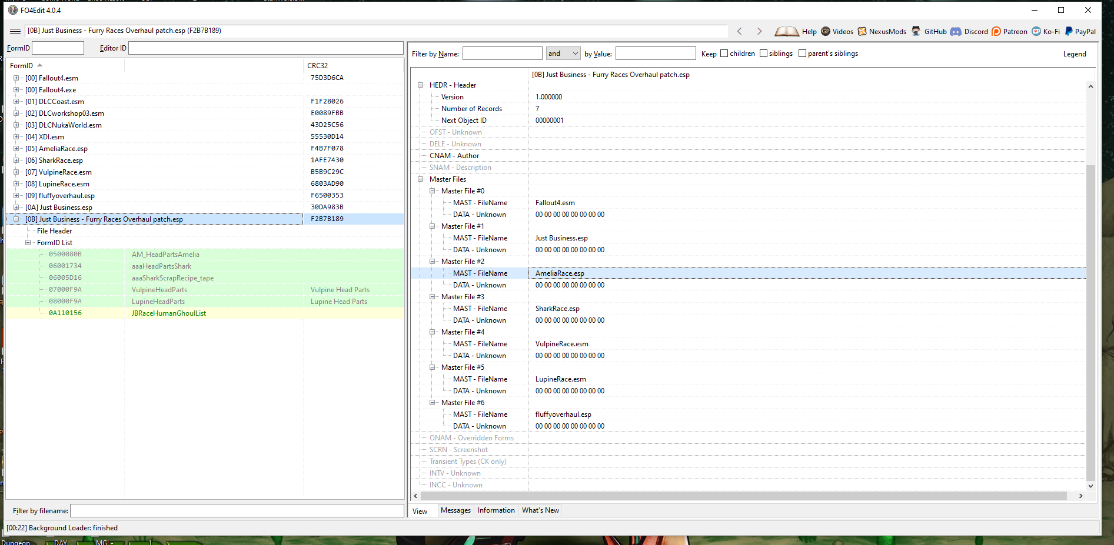This screenshot has height=545, width=1114.
Task: Enable the Keep siblings checkbox
Action: (x=763, y=54)
